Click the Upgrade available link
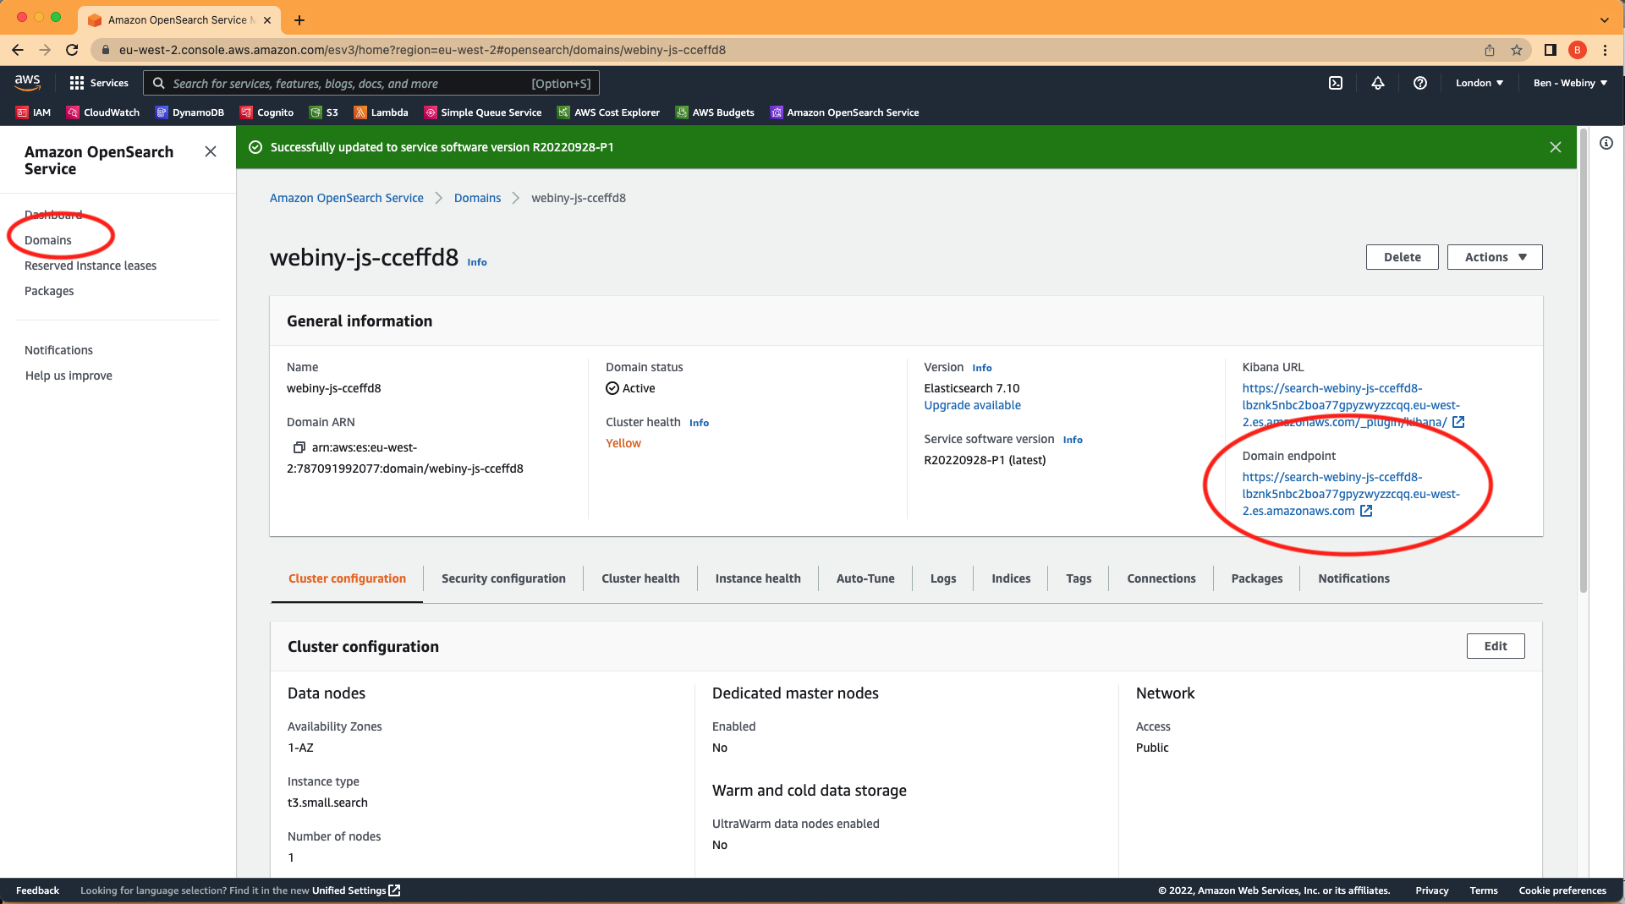1625x904 pixels. pyautogui.click(x=972, y=405)
